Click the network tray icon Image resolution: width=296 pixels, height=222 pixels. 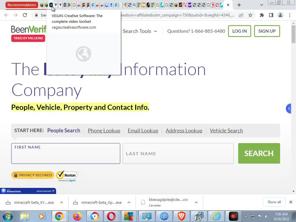tap(253, 217)
